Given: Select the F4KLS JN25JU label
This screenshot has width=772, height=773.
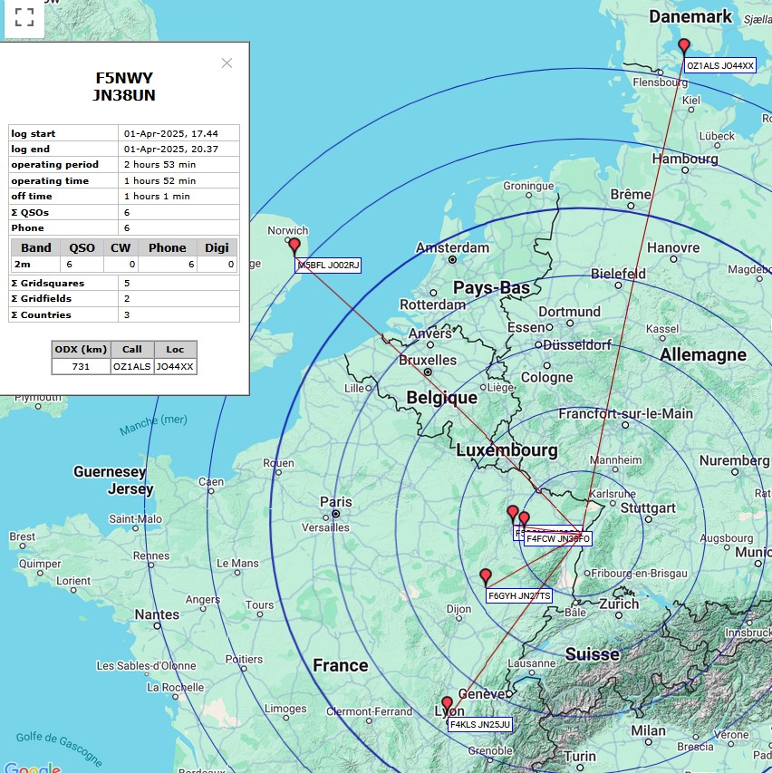Looking at the screenshot, I should tap(480, 725).
